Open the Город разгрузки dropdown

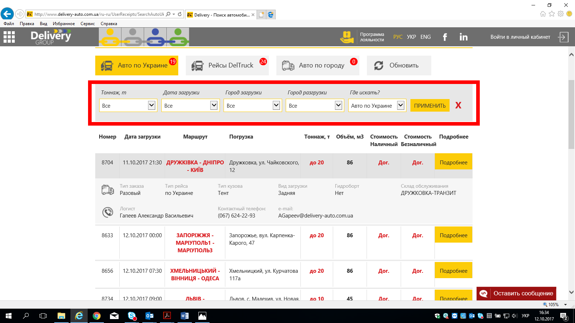315,106
